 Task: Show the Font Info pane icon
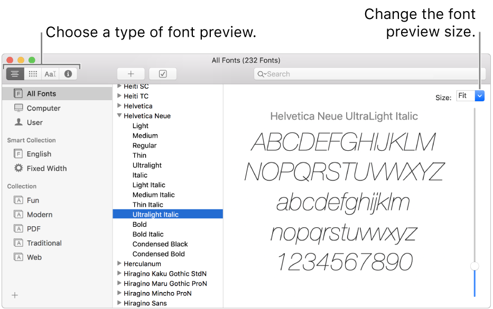coord(68,74)
